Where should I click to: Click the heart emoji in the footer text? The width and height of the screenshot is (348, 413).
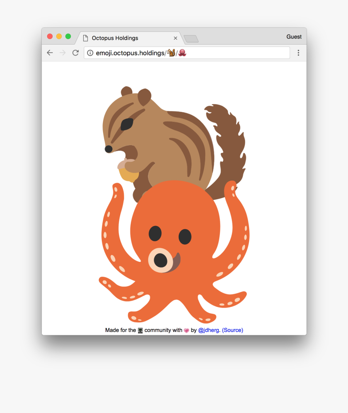186,330
